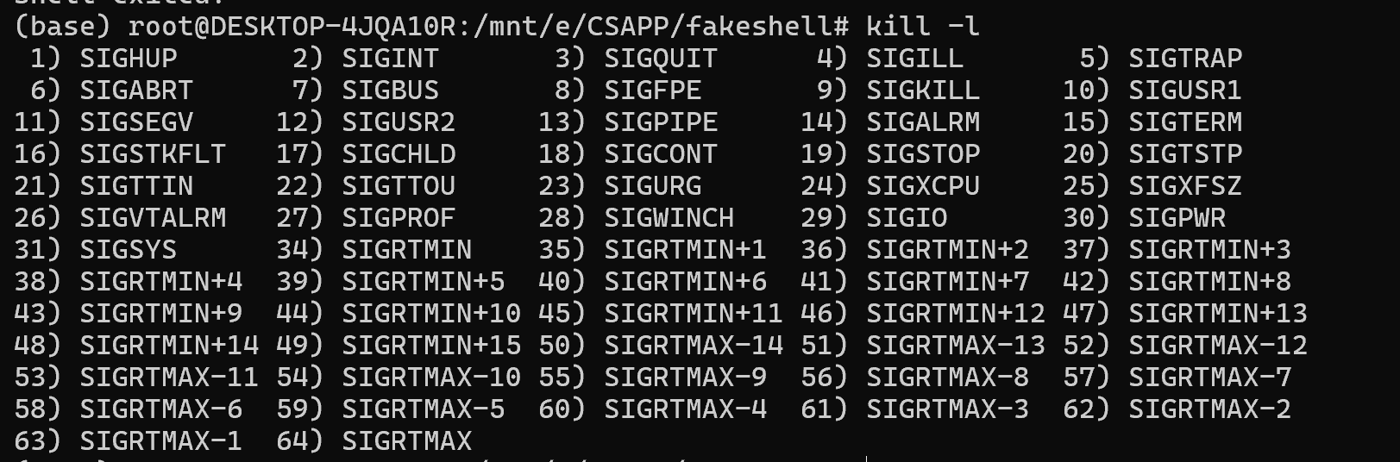Click the SIGRTMIN entry numbered 34
1400x462 pixels.
tap(406, 249)
